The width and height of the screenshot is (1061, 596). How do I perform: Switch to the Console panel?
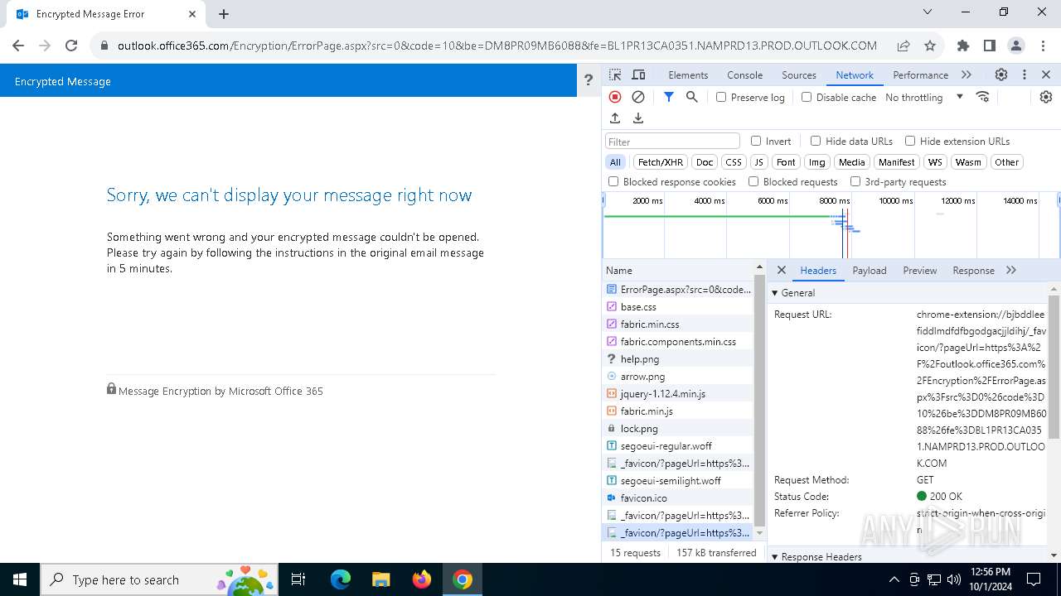point(745,74)
